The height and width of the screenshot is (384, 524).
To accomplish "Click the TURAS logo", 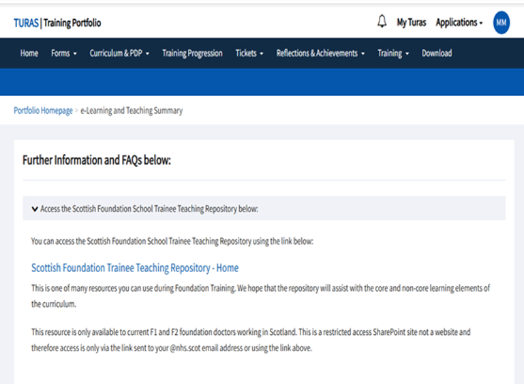I will click(26, 23).
